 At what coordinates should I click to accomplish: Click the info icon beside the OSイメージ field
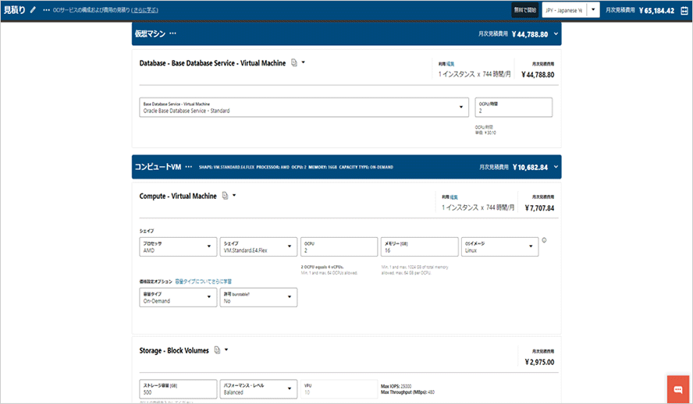click(544, 240)
